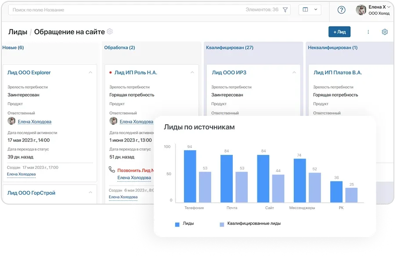Viewport: 397px width, 259px height.
Task: Open the "Лид ООО ГорСтрой" lead card
Action: 32,192
